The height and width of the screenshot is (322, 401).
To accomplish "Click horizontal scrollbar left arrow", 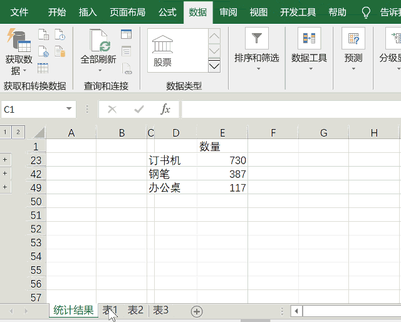I will (x=296, y=311).
